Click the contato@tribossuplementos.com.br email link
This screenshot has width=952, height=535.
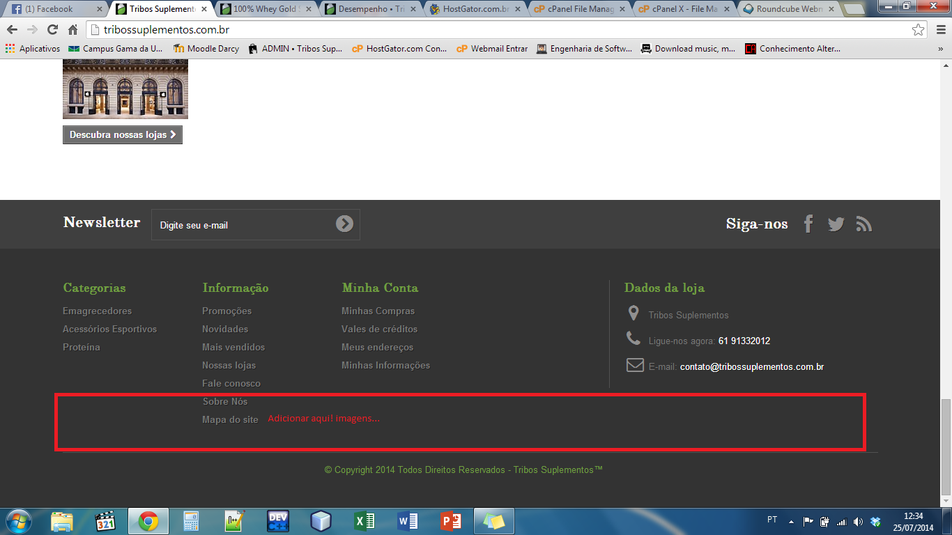pyautogui.click(x=752, y=366)
